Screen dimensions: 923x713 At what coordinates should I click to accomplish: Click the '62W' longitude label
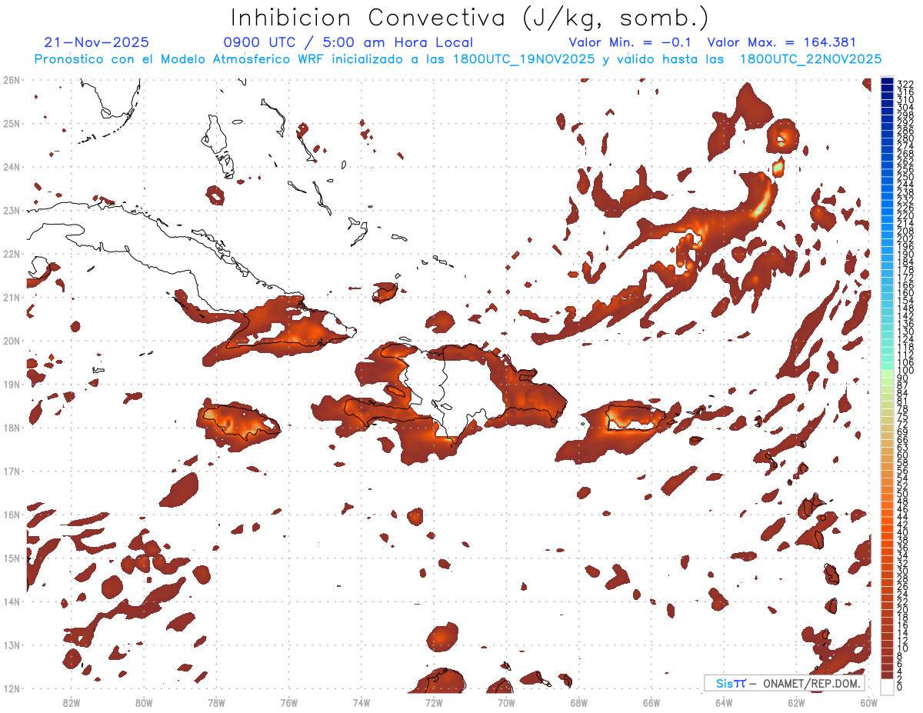pyautogui.click(x=795, y=702)
